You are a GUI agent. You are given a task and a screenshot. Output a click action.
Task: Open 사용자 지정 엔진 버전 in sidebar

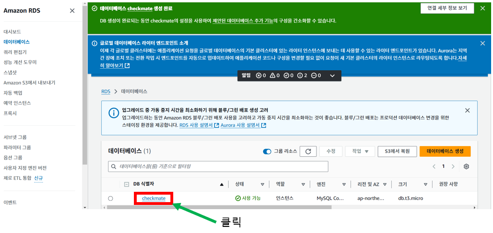pyautogui.click(x=25, y=168)
